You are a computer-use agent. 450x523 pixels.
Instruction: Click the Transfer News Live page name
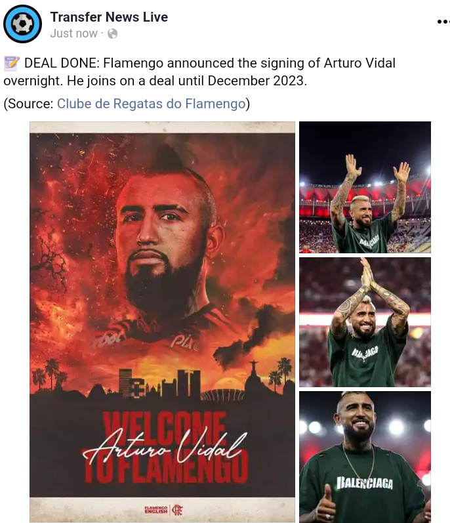click(x=109, y=17)
